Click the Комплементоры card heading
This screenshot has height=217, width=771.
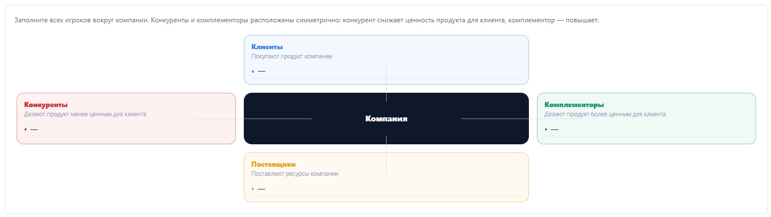tap(574, 105)
